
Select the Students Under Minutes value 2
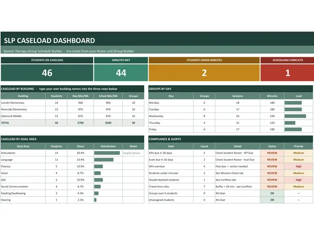point(204,73)
